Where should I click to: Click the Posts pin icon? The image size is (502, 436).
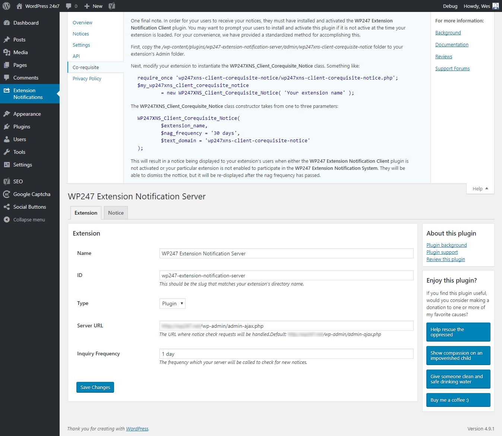[7, 40]
